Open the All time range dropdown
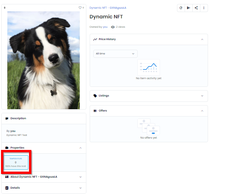227x195 pixels. click(x=115, y=54)
